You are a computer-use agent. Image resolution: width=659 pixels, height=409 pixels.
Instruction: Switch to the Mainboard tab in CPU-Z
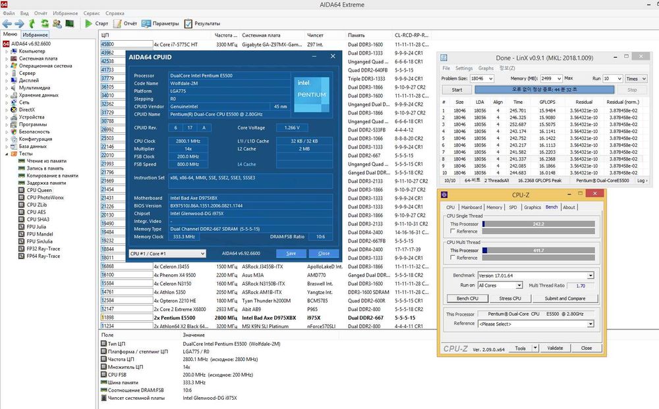(471, 207)
